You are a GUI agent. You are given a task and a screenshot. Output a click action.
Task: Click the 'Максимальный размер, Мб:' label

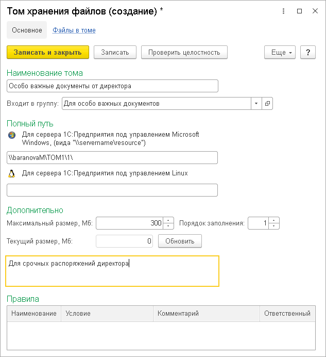coord(50,223)
